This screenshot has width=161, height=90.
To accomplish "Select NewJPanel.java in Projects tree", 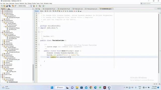I will (x=12, y=29).
